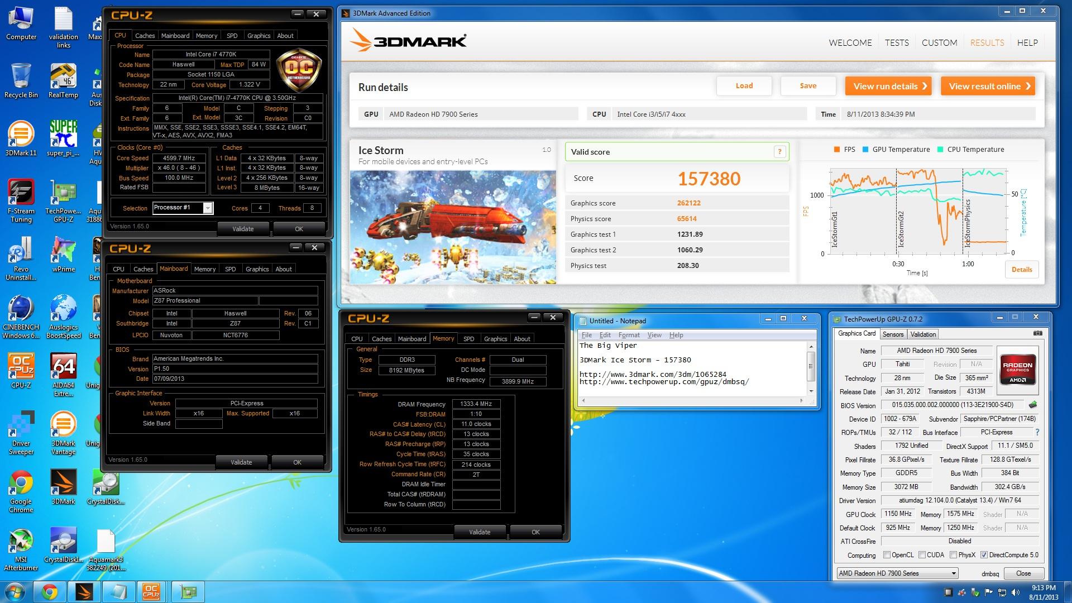The image size is (1072, 603).
Task: Toggle CUDA checkbox in GPU-Z
Action: pyautogui.click(x=922, y=555)
